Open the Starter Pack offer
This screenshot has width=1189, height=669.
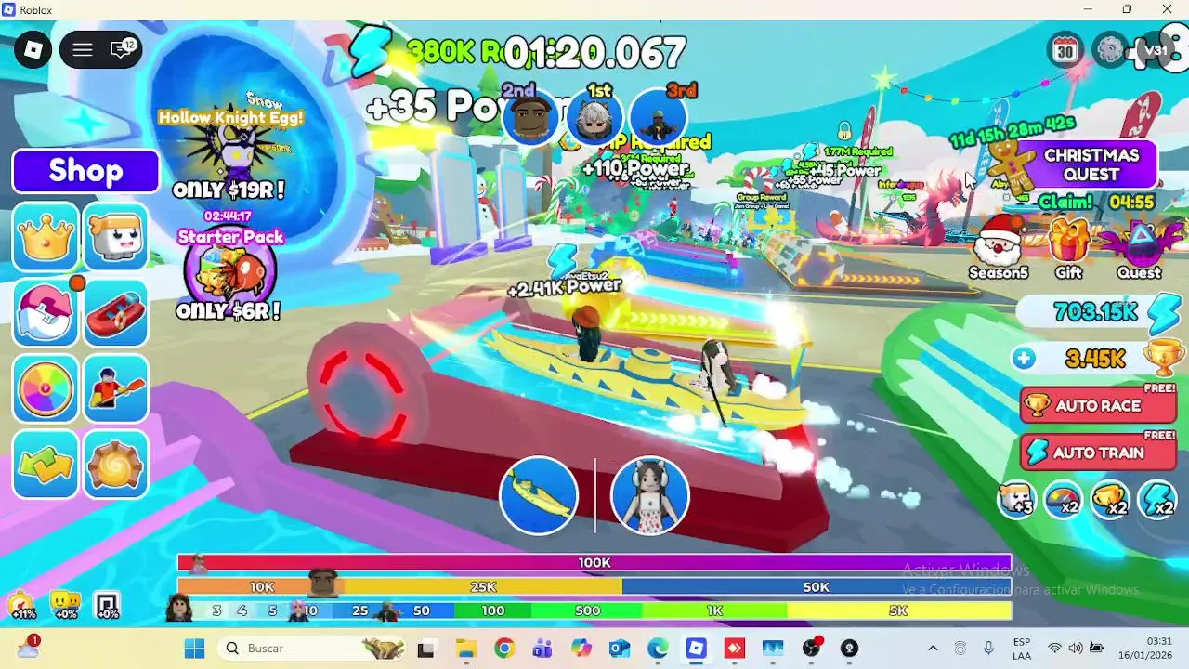(x=229, y=269)
